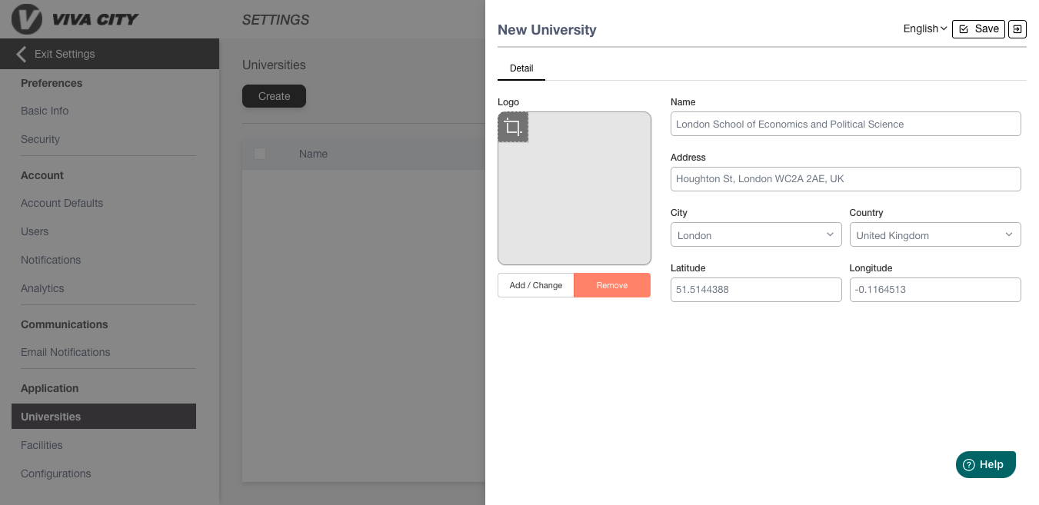Click the Name input field
The image size is (1039, 505).
pos(846,124)
